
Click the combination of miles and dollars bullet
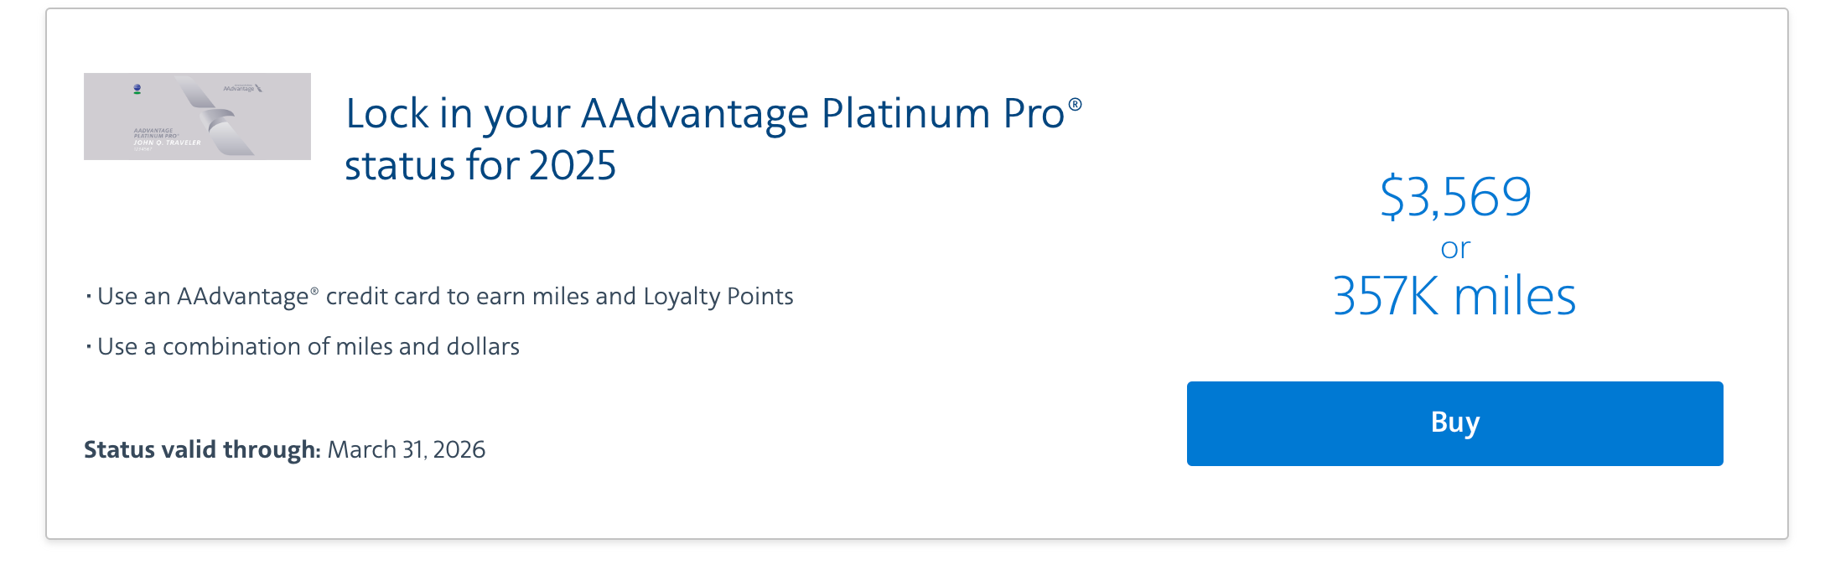coord(308,347)
